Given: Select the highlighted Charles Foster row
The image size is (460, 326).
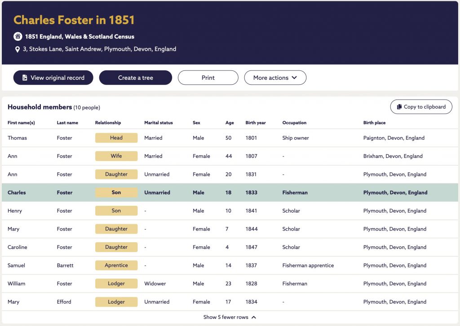Looking at the screenshot, I should tap(230, 192).
